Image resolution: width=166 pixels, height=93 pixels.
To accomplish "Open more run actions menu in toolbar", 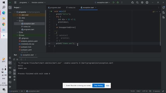I will (x=122, y=2).
